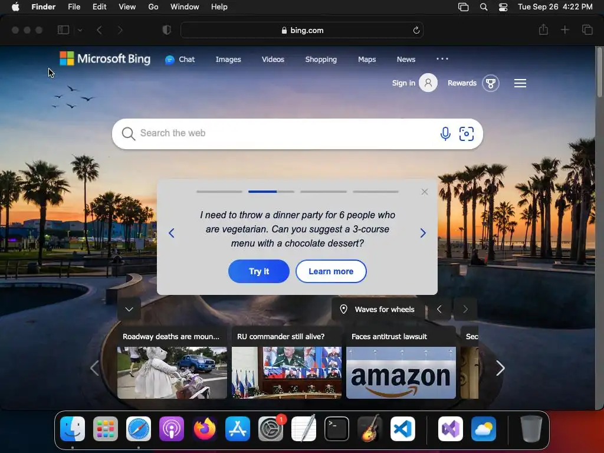
Task: Open the Apple menu
Action: pyautogui.click(x=15, y=7)
